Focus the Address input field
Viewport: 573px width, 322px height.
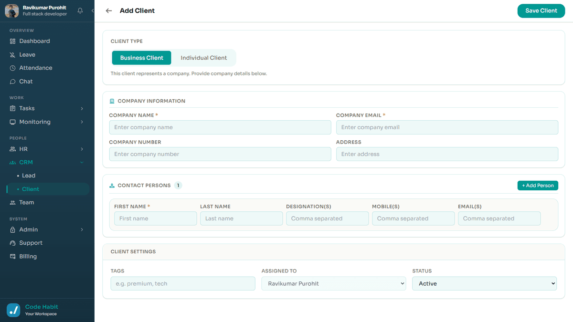click(x=447, y=154)
